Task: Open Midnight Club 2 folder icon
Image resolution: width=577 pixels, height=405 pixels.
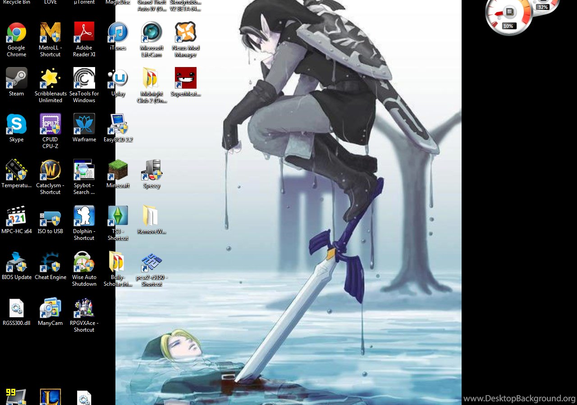Action: [x=151, y=78]
